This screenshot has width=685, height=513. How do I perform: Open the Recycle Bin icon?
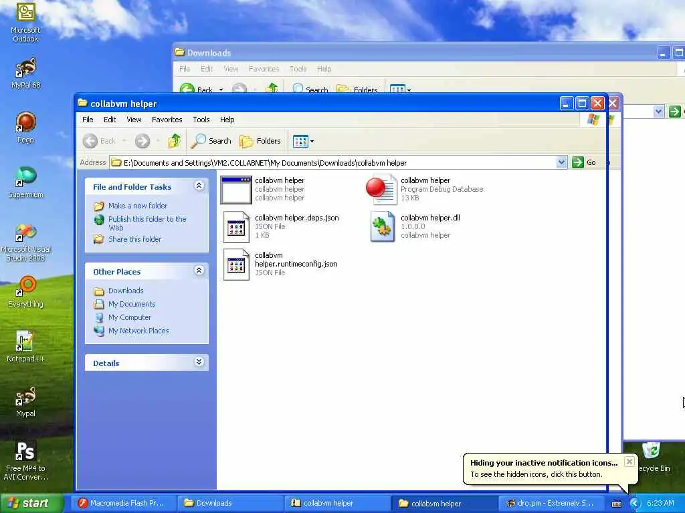tap(652, 457)
